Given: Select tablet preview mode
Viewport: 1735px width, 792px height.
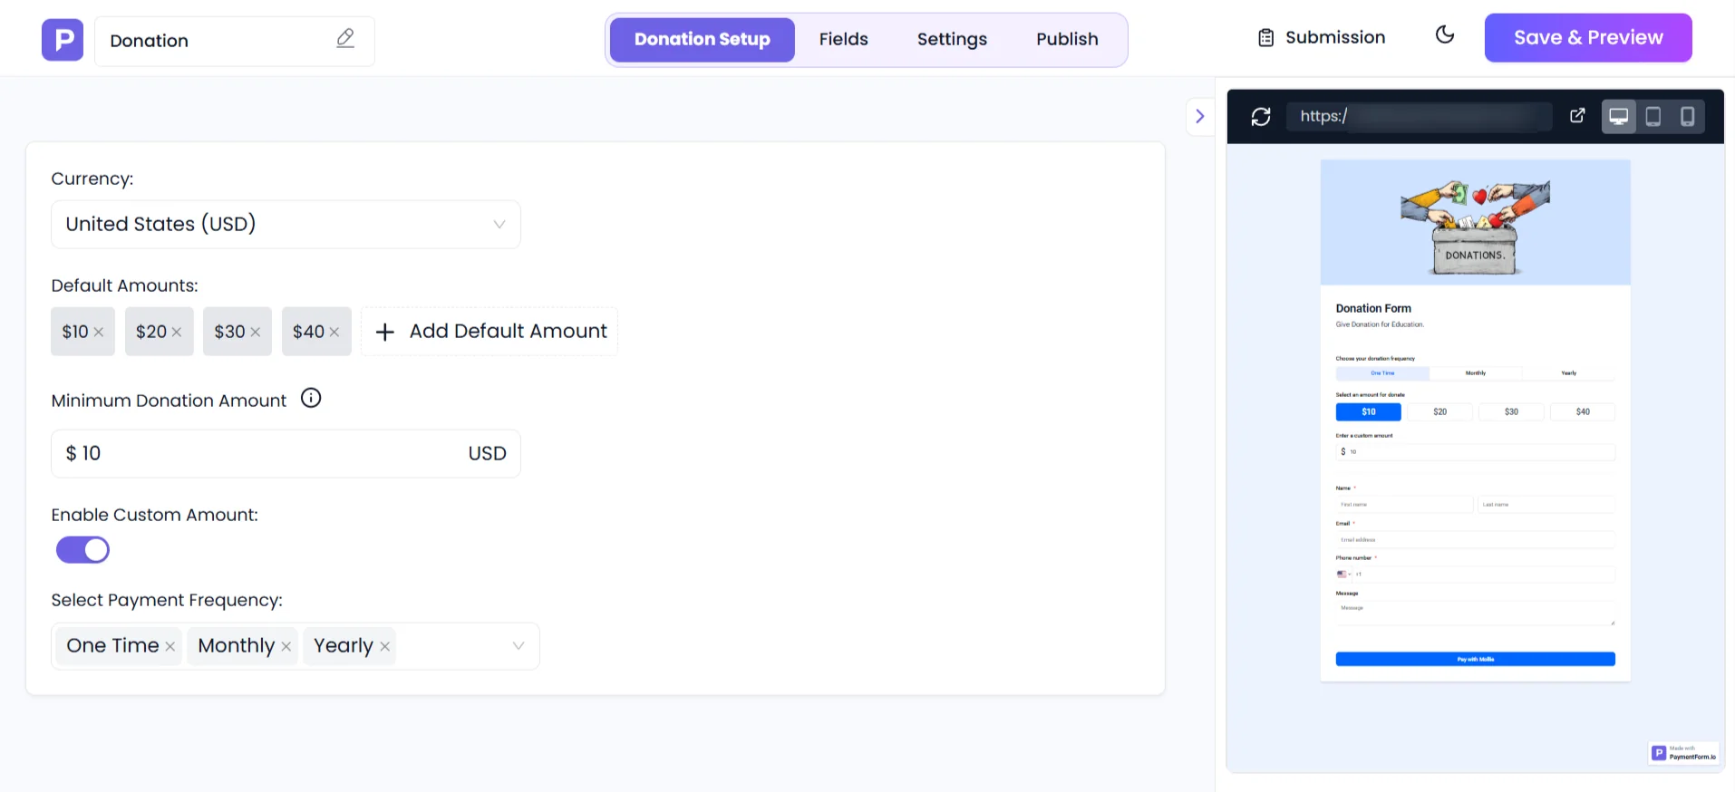Looking at the screenshot, I should tap(1653, 116).
